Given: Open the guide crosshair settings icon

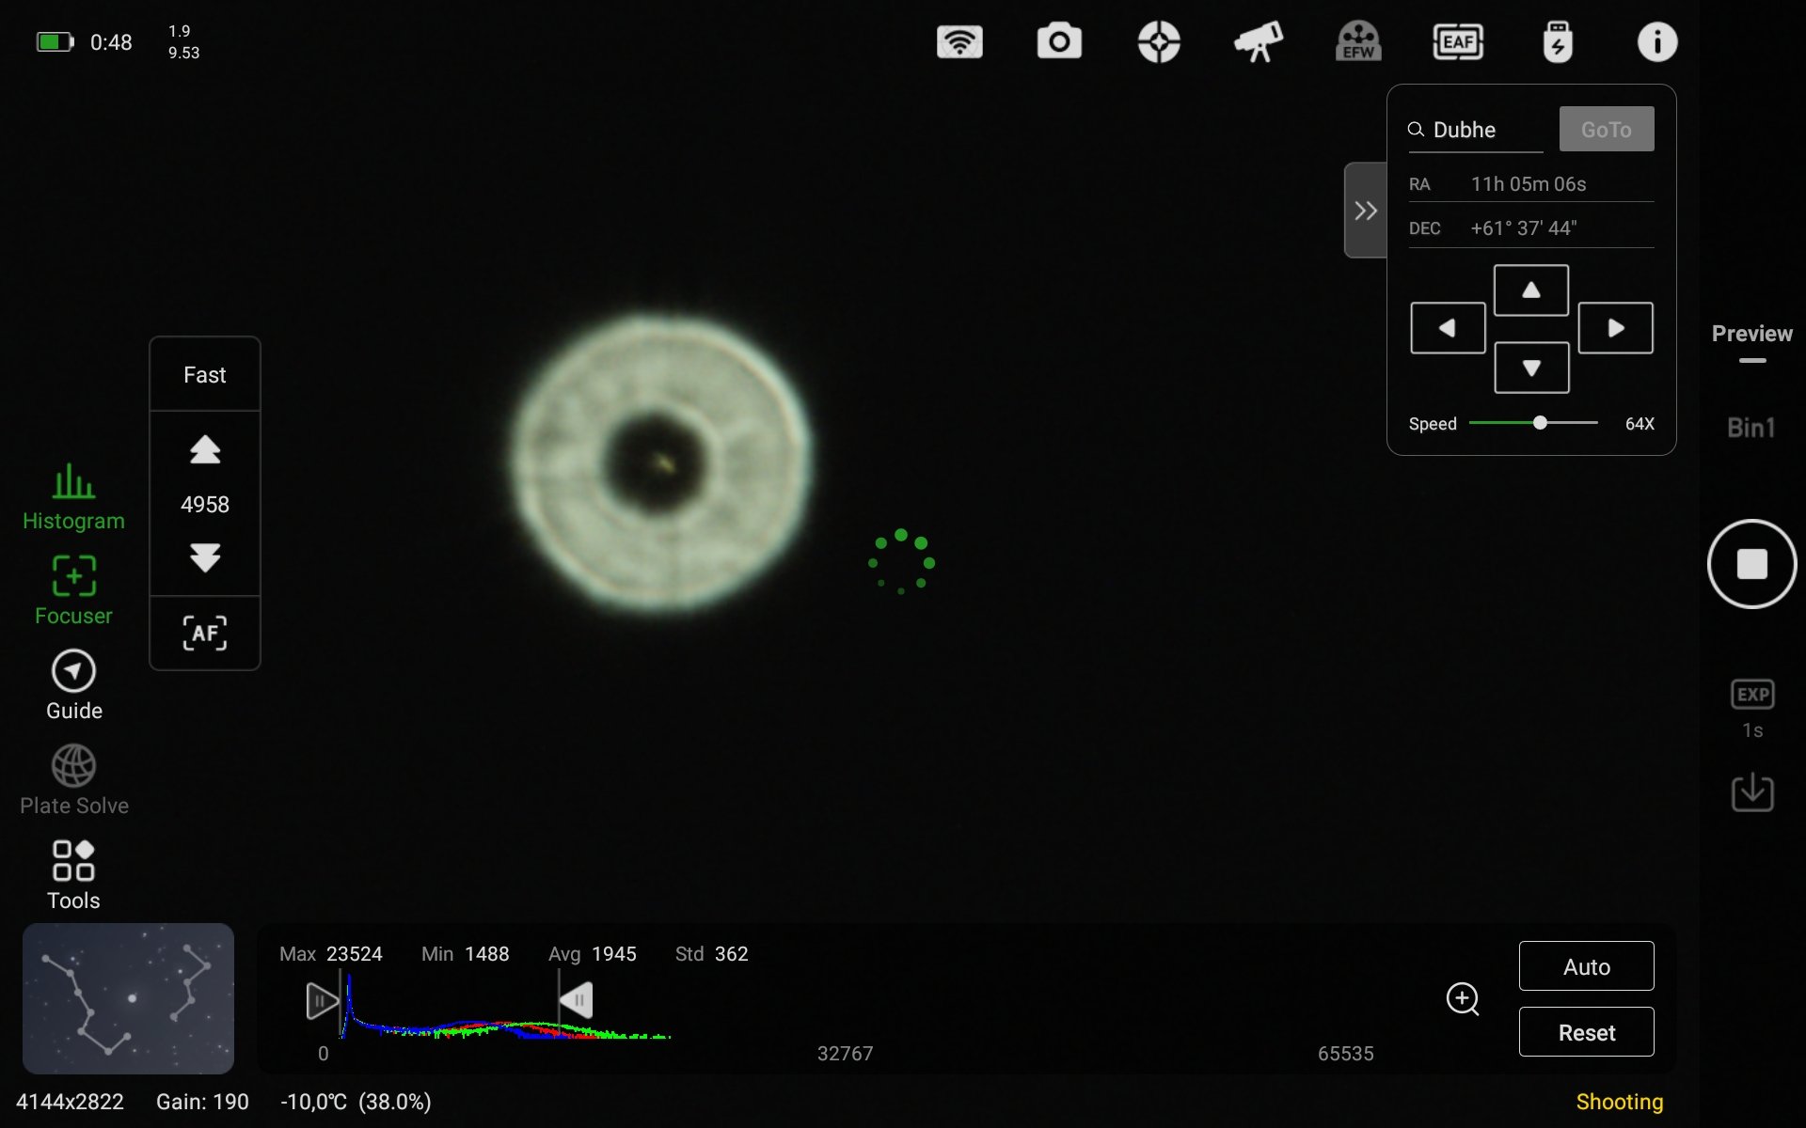Looking at the screenshot, I should [x=1159, y=42].
